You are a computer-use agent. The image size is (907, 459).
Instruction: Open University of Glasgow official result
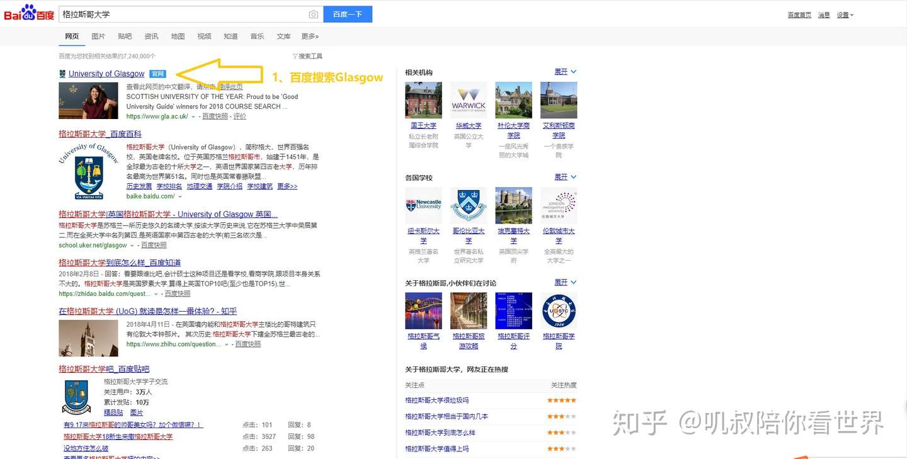click(106, 74)
